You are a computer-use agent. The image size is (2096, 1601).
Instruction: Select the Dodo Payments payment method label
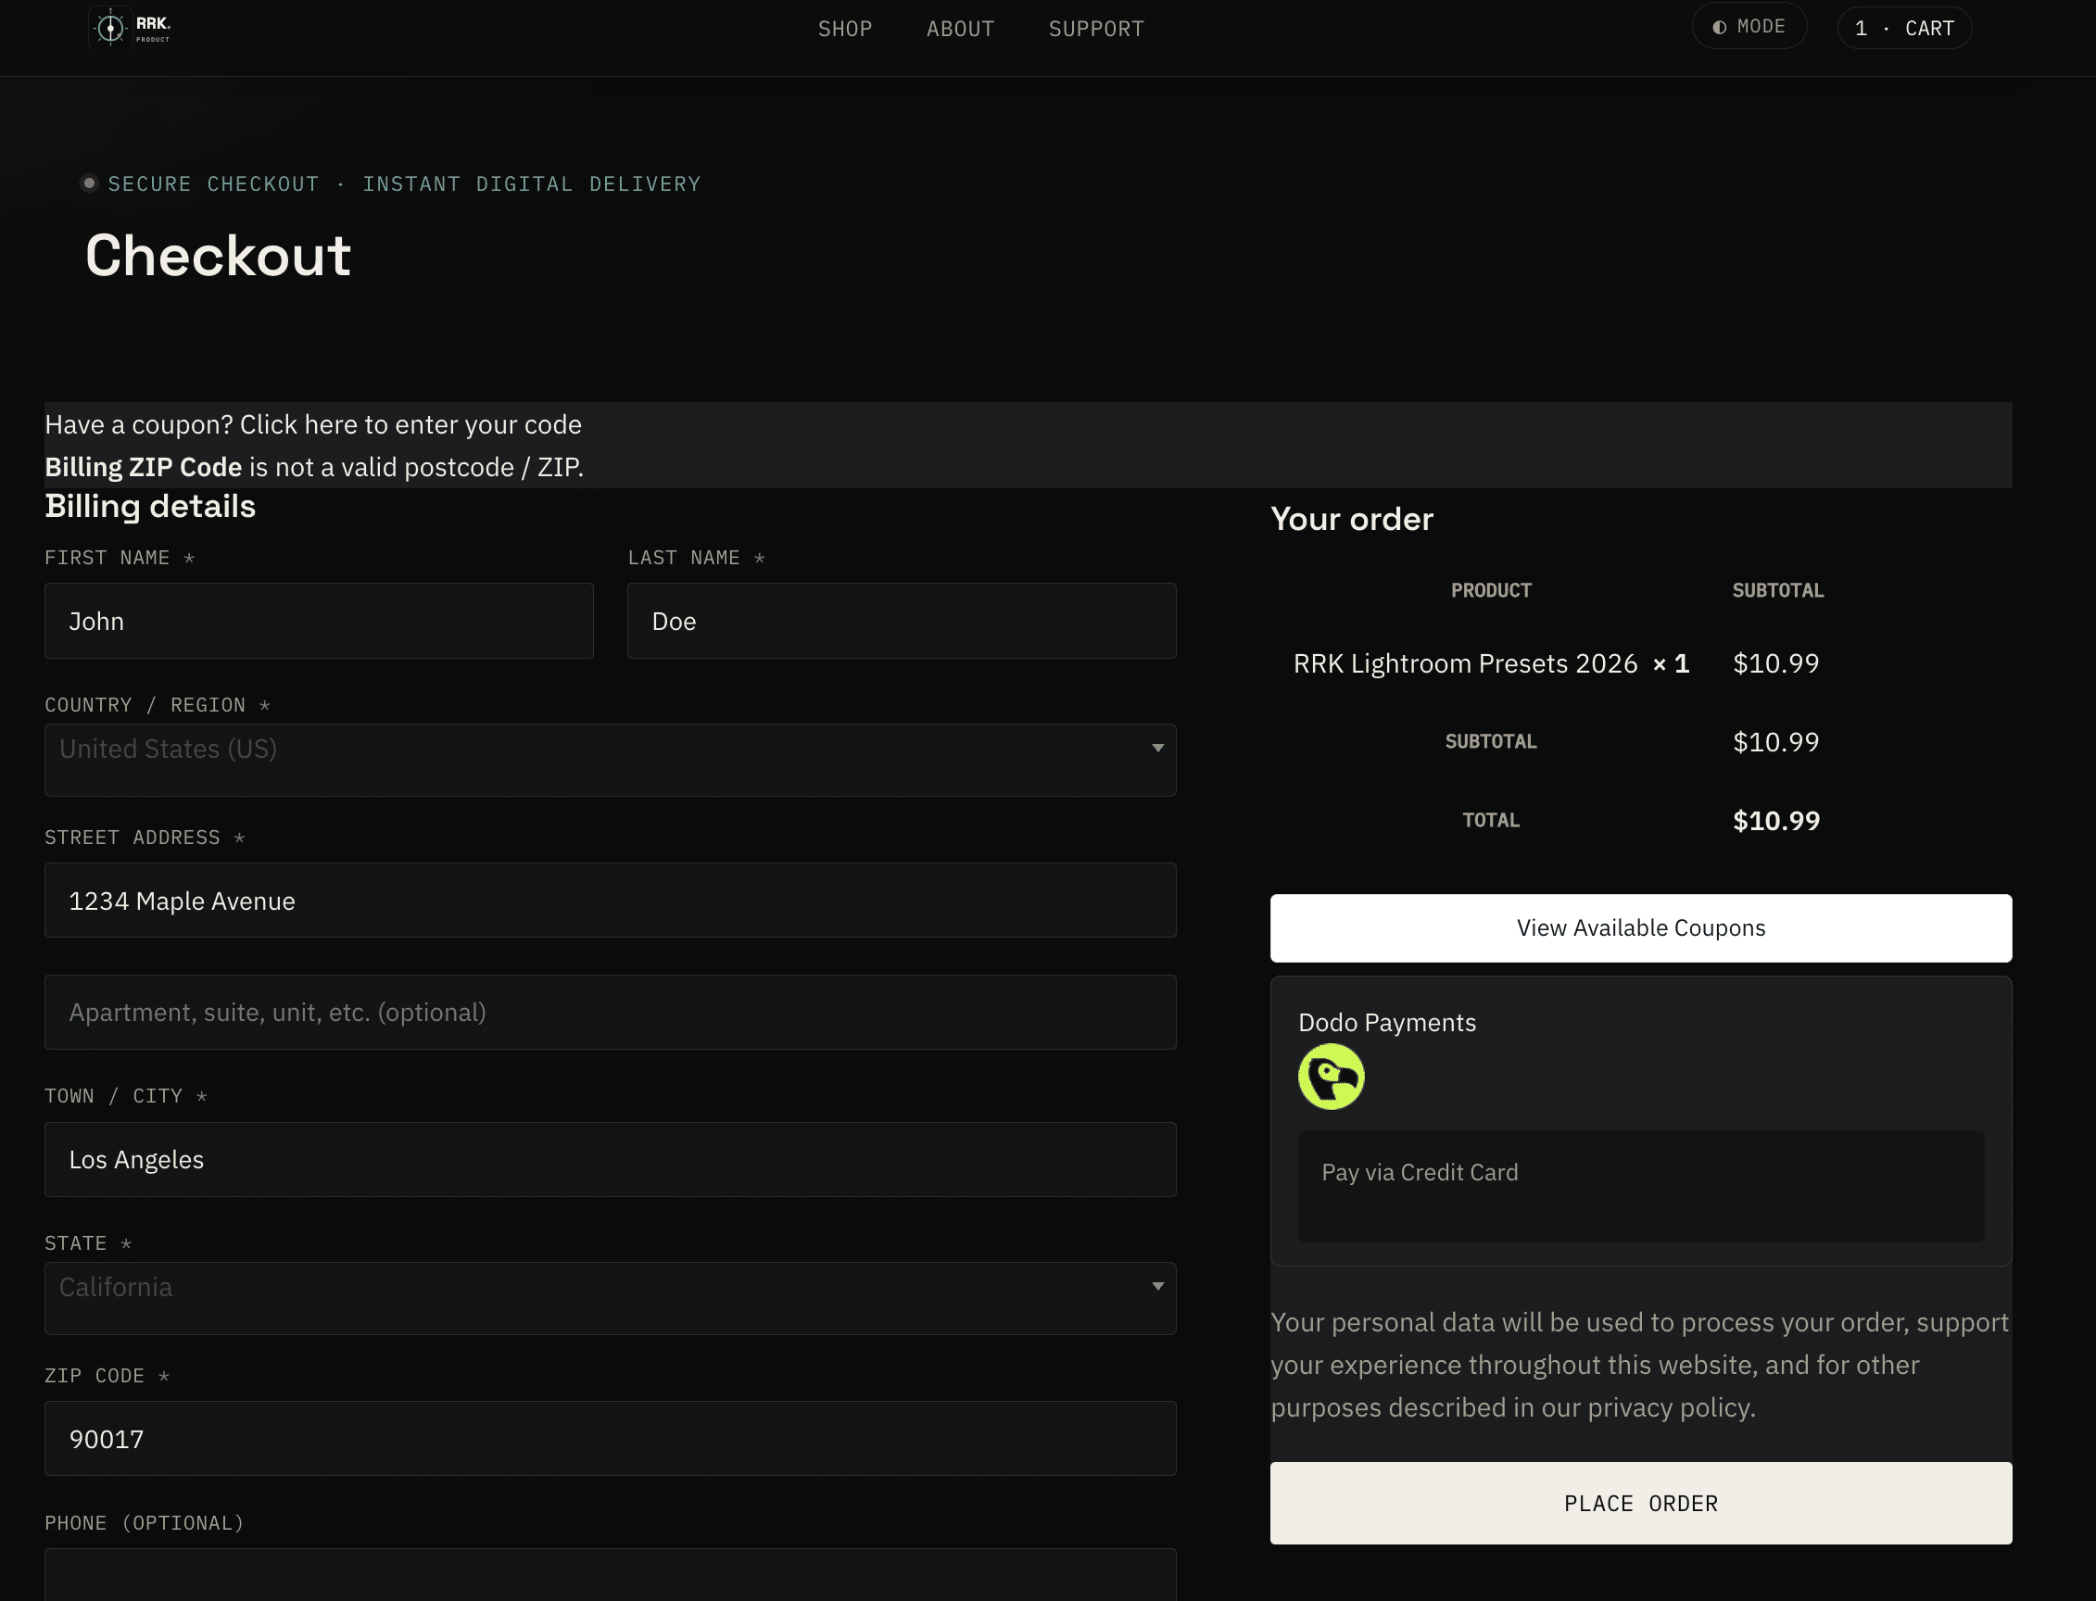(1387, 1022)
